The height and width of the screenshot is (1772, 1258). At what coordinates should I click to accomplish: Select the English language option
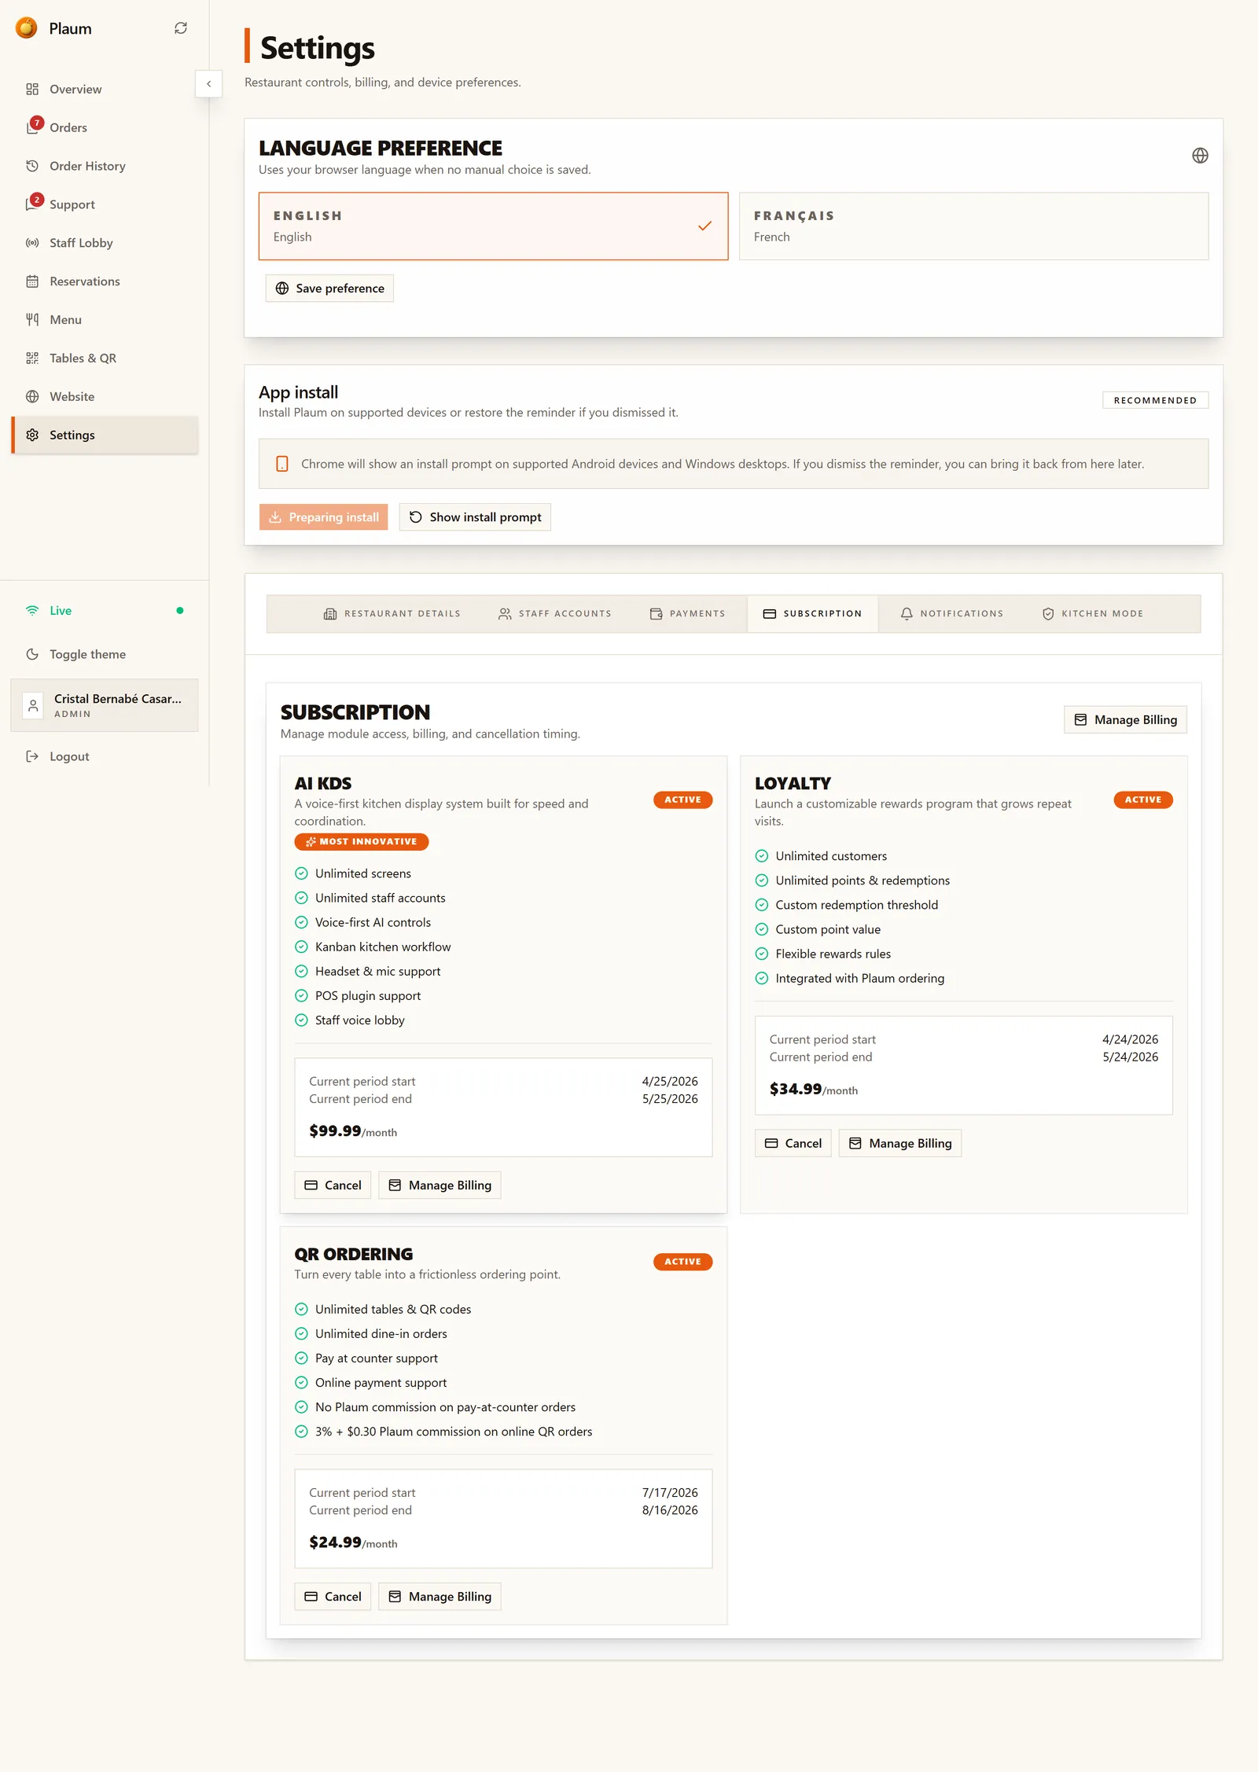(493, 226)
